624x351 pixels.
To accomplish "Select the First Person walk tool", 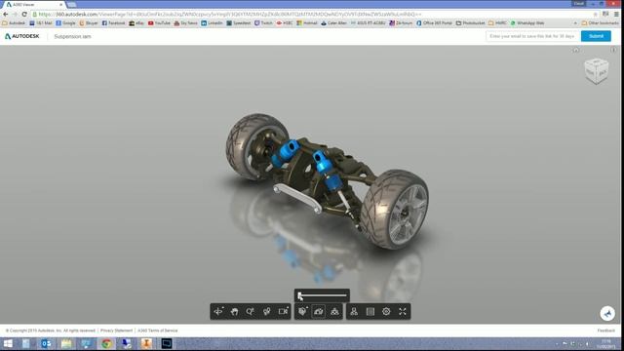I will [x=266, y=312].
